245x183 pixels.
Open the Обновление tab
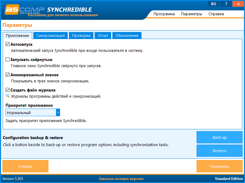click(x=127, y=36)
